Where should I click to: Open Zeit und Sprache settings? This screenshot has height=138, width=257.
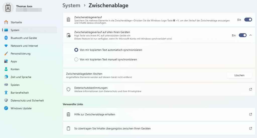click(x=30, y=77)
